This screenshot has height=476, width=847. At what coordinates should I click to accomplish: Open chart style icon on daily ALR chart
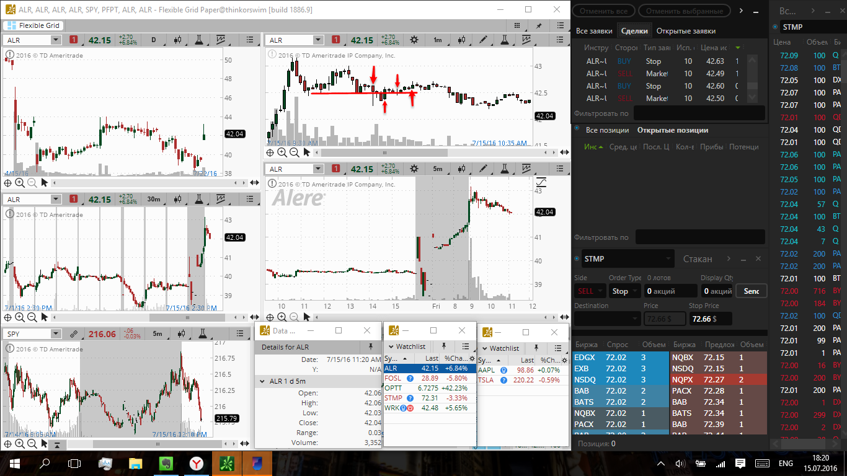[x=179, y=40]
